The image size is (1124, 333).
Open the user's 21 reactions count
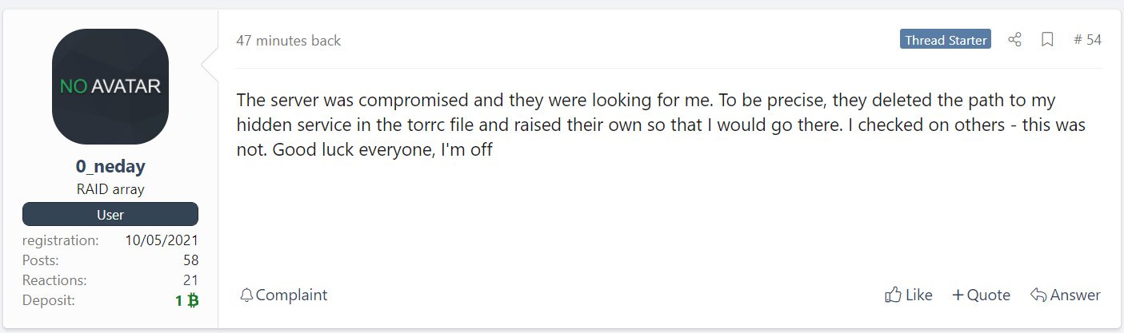[x=190, y=280]
